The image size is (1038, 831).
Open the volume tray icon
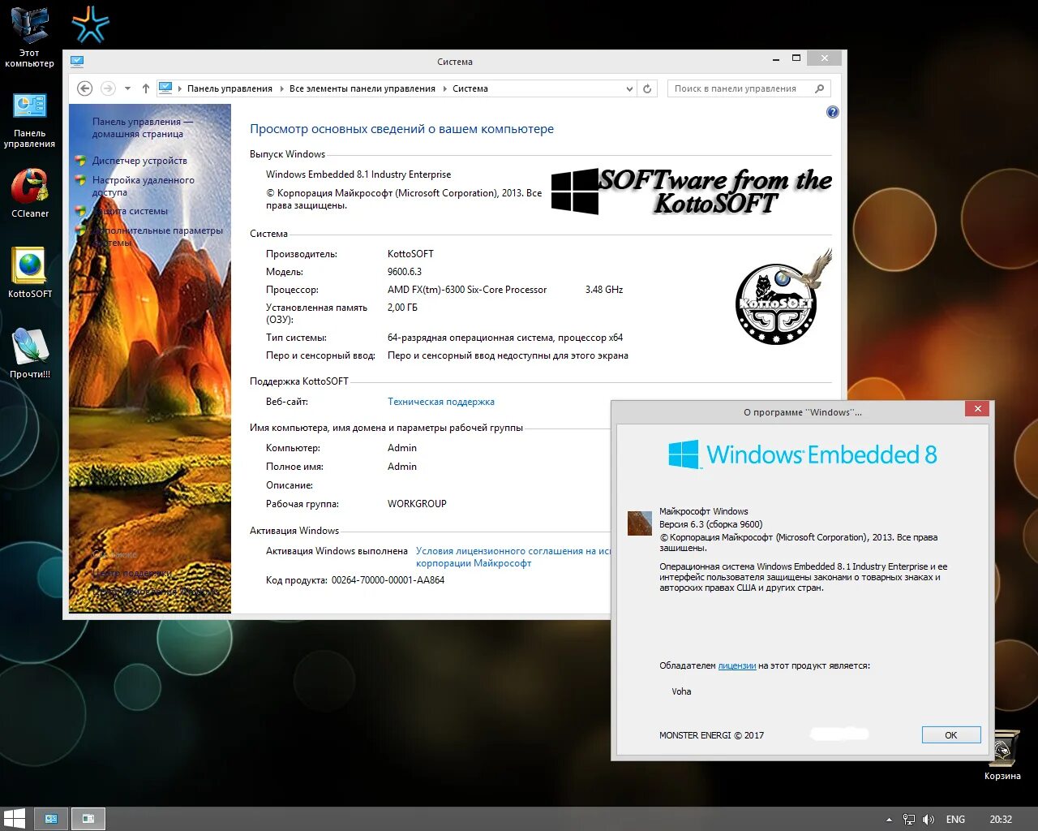point(929,820)
